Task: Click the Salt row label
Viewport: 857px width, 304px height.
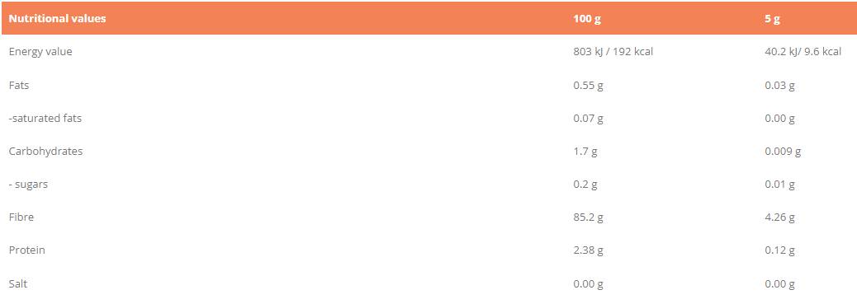Action: coord(17,283)
